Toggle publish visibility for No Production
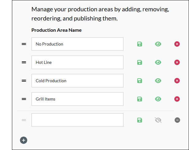The height and width of the screenshot is (150, 189). click(158, 44)
